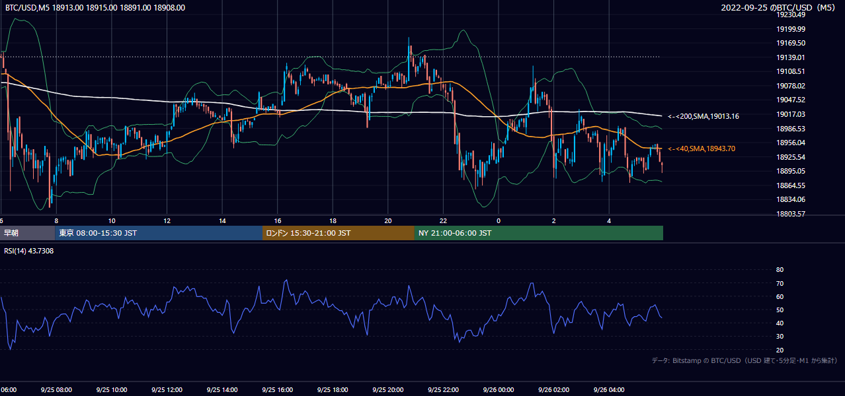The height and width of the screenshot is (396, 845).
Task: Click the price axis value 18895.05
Action: tap(791, 171)
